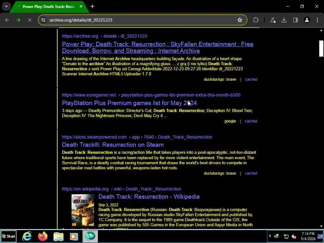Viewport: 324px width, 243px height.
Task: Open Power Play: Death Track Internet Archive result
Action: click(158, 47)
